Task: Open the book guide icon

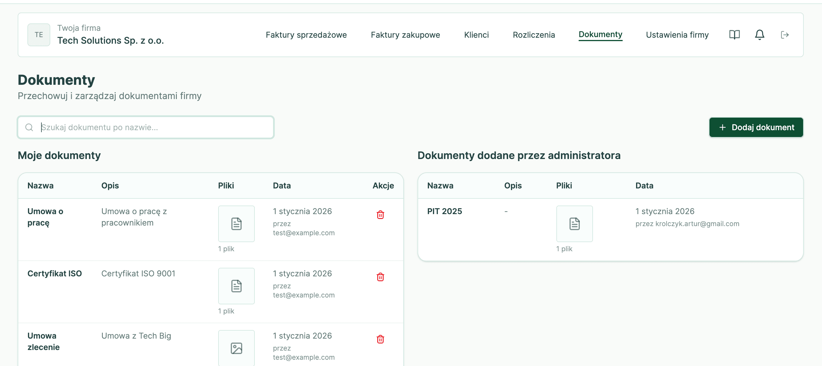Action: click(734, 35)
